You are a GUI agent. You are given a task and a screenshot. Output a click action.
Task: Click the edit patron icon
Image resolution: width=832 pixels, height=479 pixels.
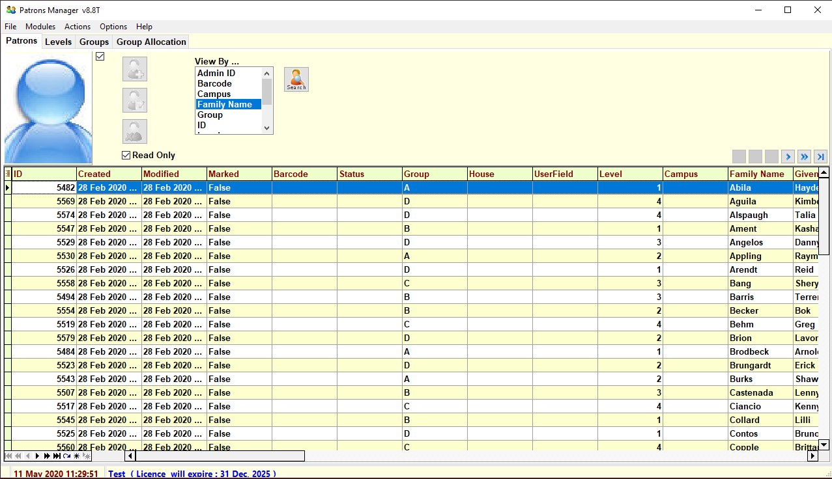click(x=134, y=100)
